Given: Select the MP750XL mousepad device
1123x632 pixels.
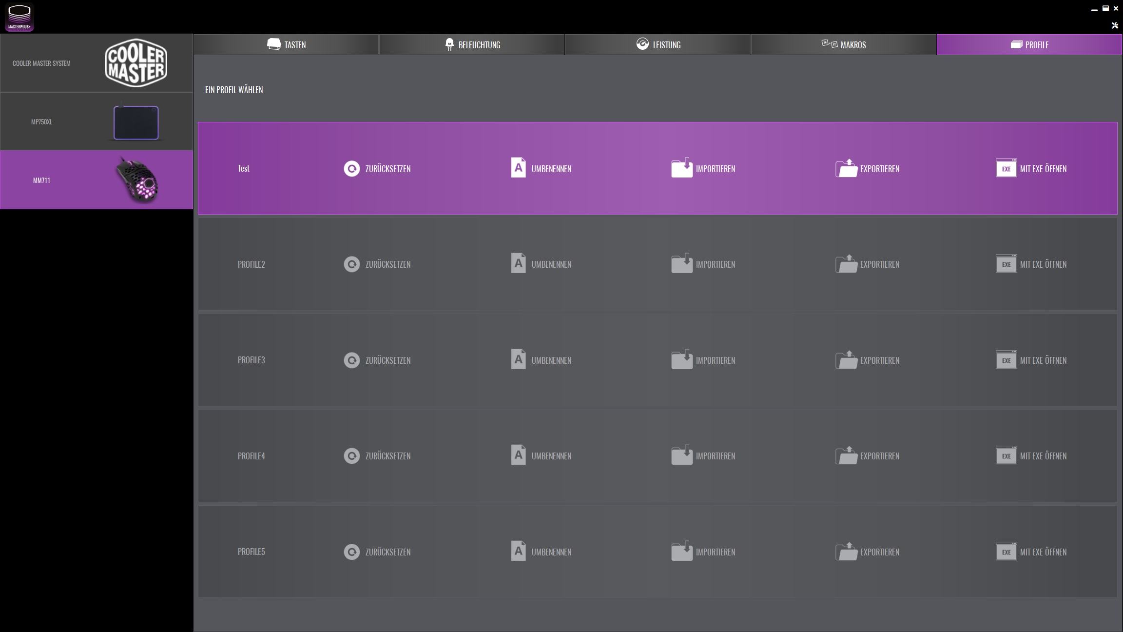Looking at the screenshot, I should [x=97, y=121].
